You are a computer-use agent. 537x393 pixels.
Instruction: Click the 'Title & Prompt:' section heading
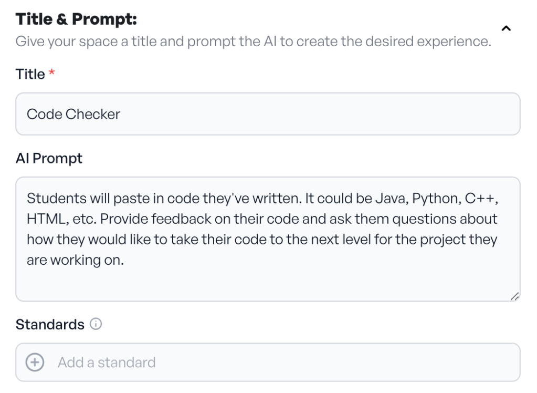coord(76,19)
